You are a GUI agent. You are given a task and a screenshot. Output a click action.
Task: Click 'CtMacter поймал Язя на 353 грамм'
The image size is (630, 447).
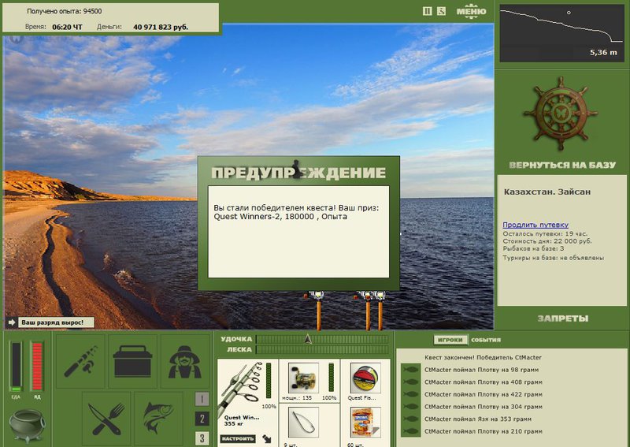[x=478, y=419]
